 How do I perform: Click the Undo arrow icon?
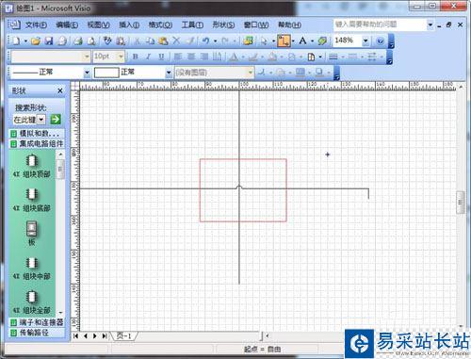pos(205,41)
